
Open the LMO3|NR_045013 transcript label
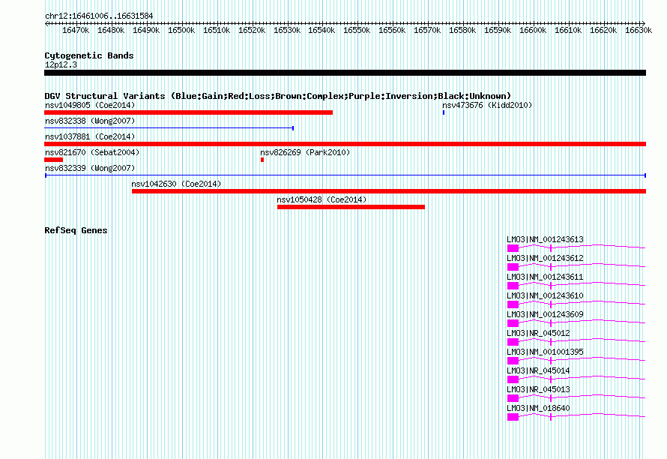click(538, 389)
